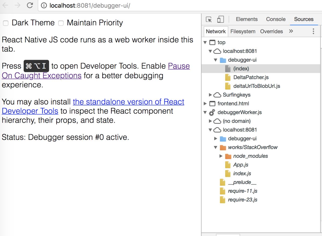
Task: Open require-11.js file
Action: click(243, 191)
